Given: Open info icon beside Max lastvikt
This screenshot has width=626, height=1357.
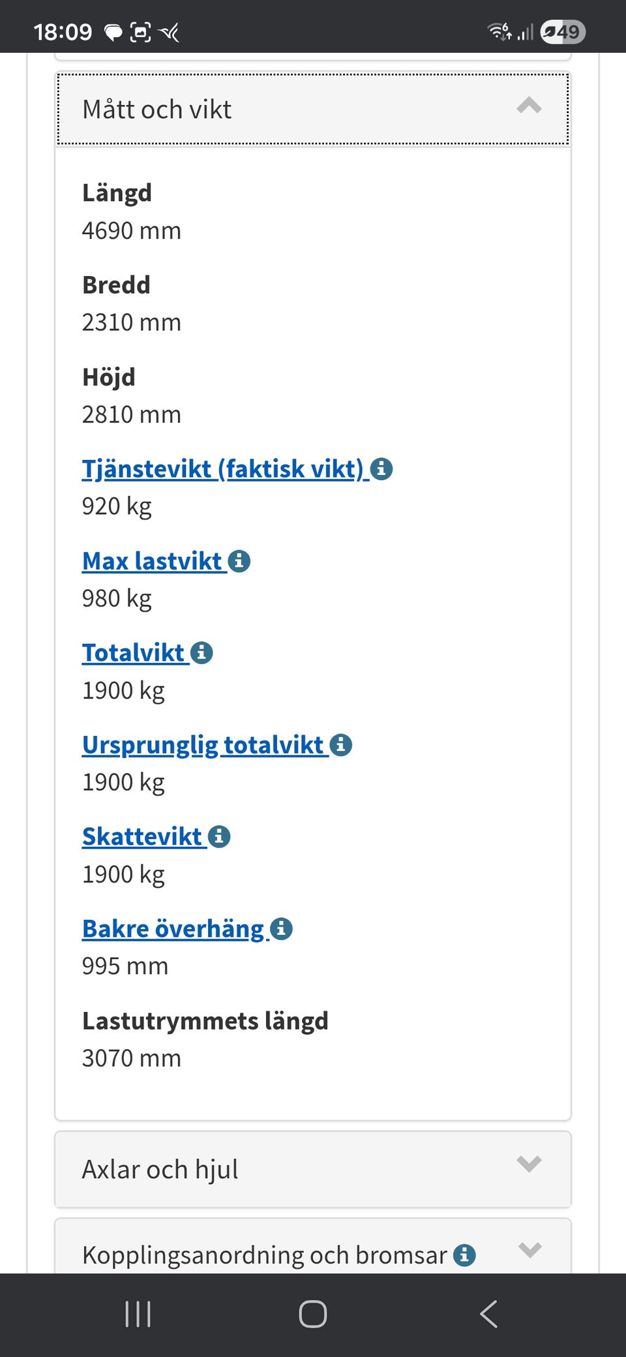Looking at the screenshot, I should 239,561.
